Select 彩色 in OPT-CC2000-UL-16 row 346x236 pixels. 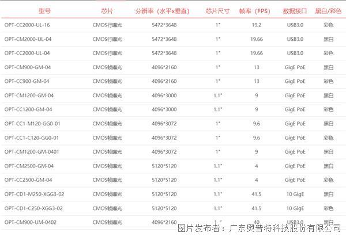coord(328,25)
